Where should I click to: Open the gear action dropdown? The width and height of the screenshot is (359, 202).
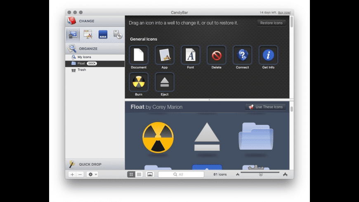tap(93, 174)
